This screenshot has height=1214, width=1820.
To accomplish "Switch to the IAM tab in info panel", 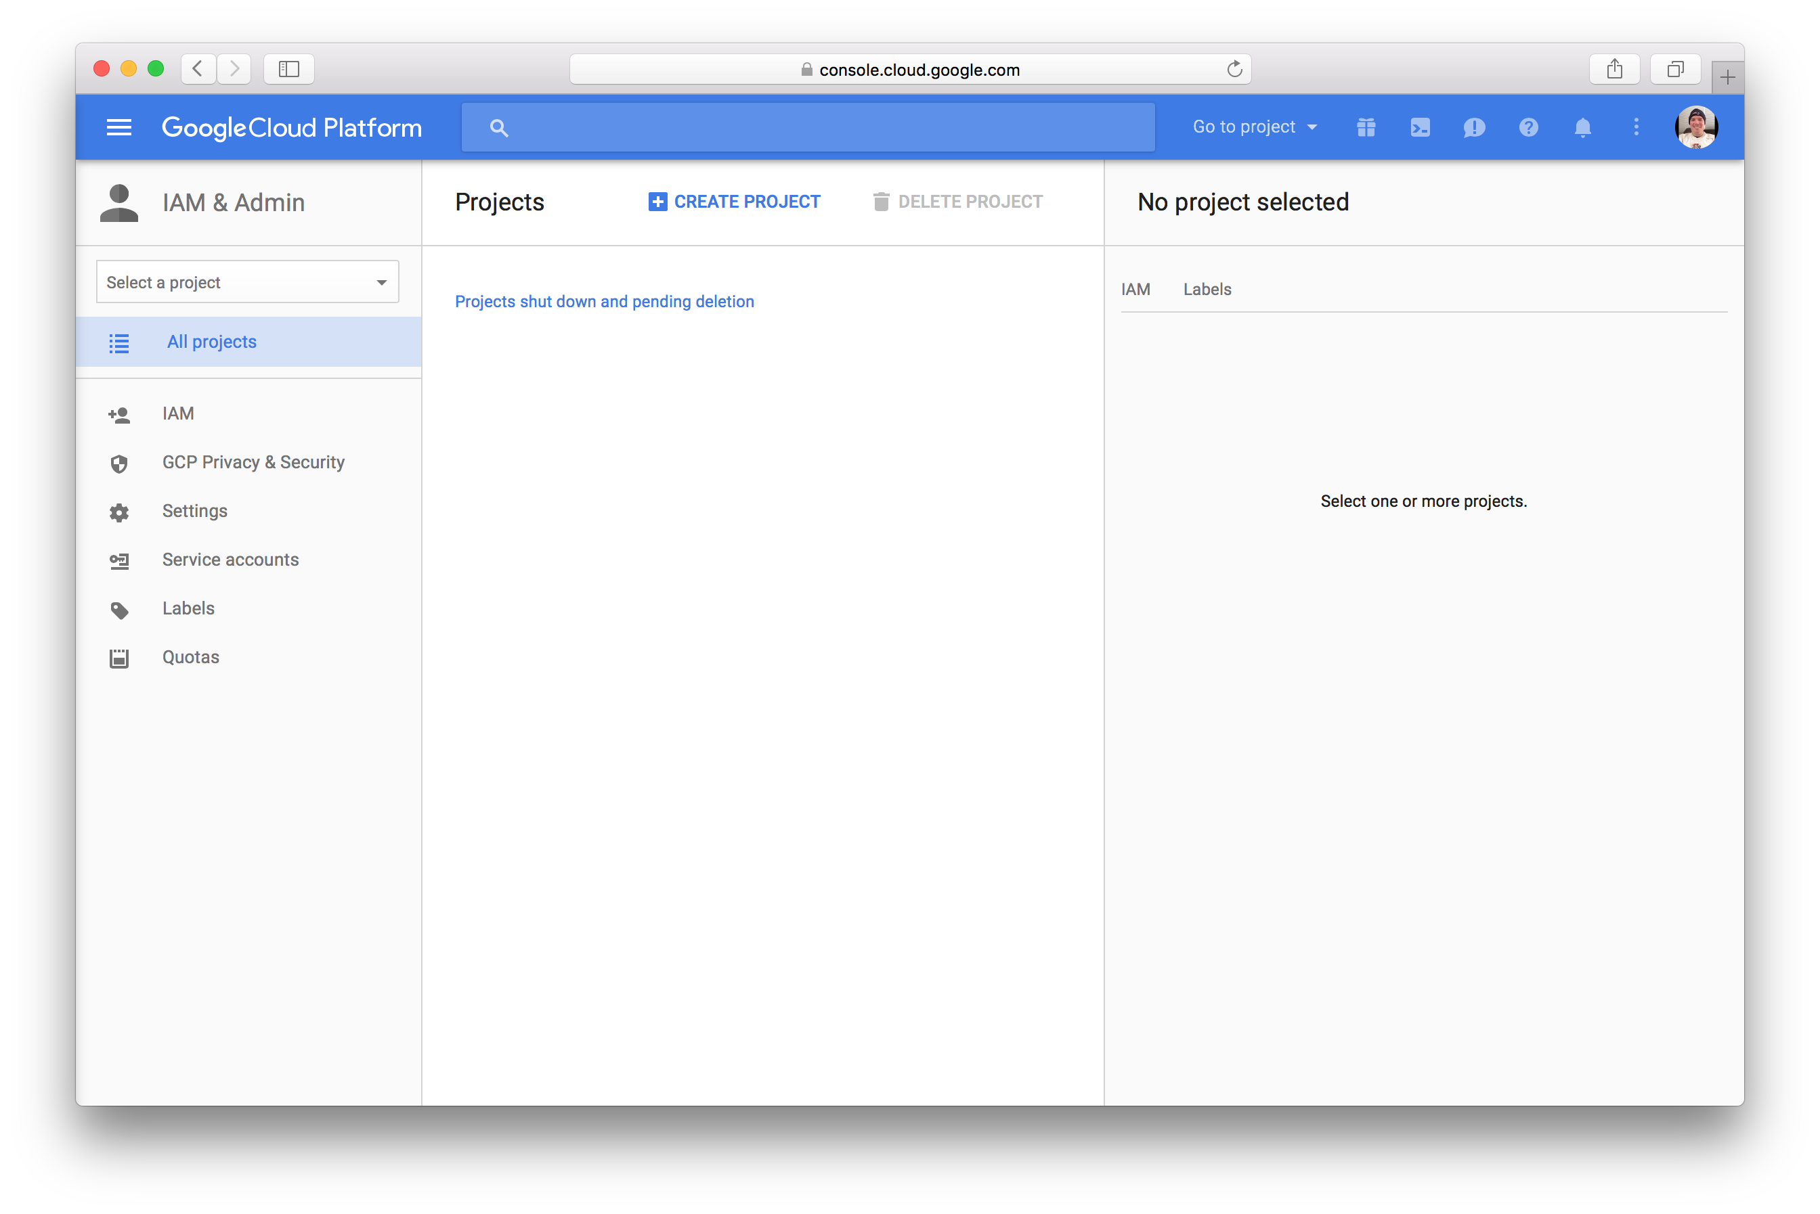I will (1135, 289).
